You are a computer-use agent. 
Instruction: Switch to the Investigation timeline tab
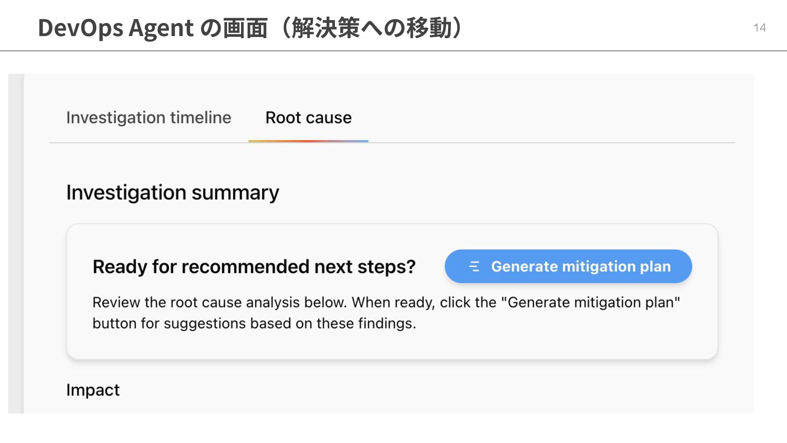click(148, 118)
